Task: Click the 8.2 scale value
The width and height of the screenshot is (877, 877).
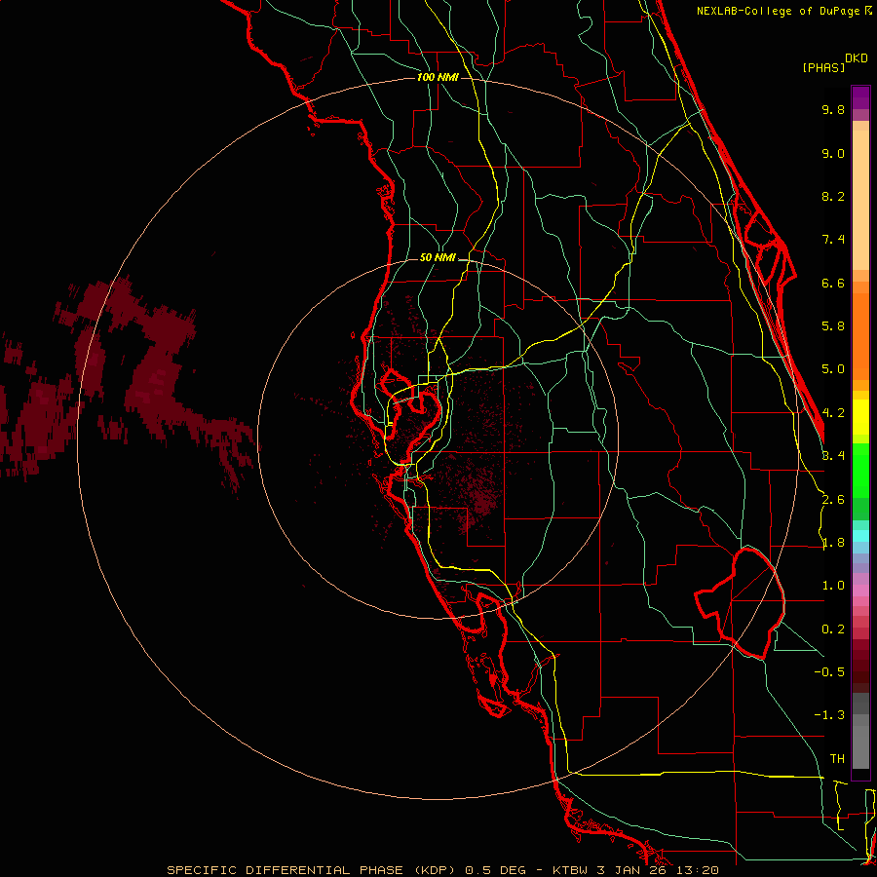Action: click(x=833, y=196)
